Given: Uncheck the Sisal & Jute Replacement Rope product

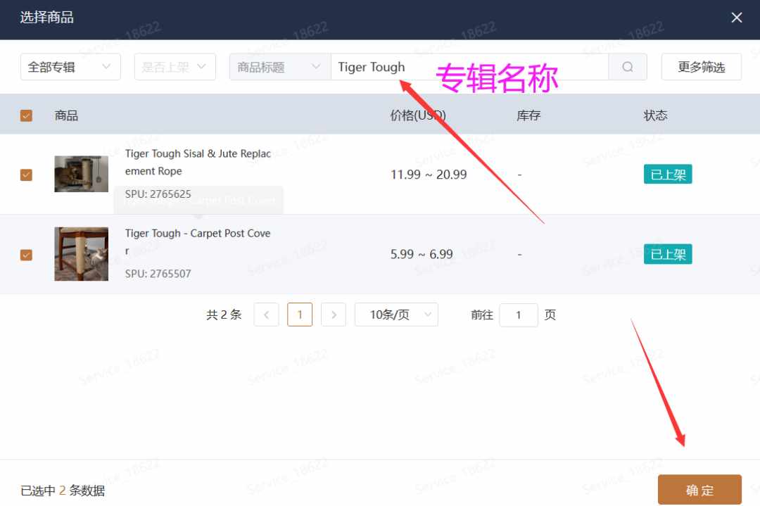Looking at the screenshot, I should 26,175.
